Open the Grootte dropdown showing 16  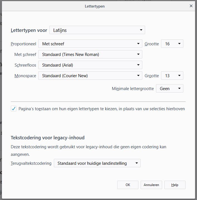pos(172,44)
